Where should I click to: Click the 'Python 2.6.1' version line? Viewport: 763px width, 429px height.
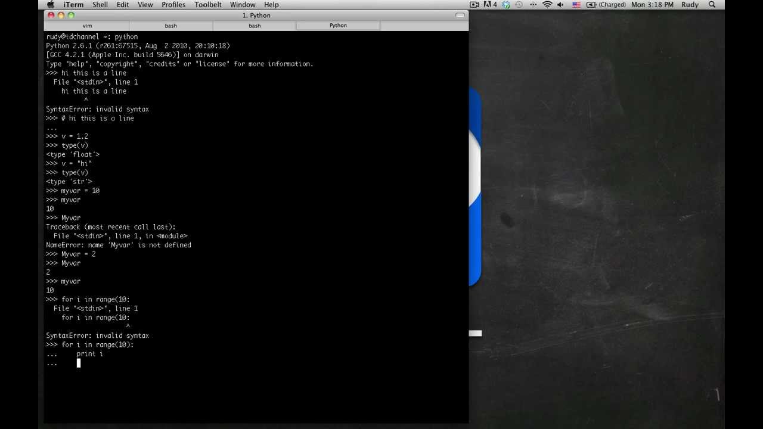click(x=138, y=46)
